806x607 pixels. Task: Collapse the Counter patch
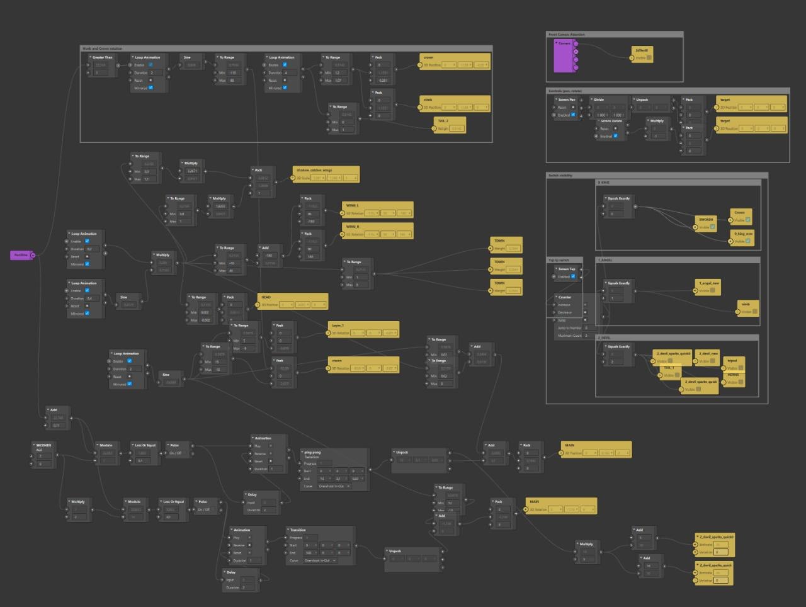pyautogui.click(x=557, y=297)
